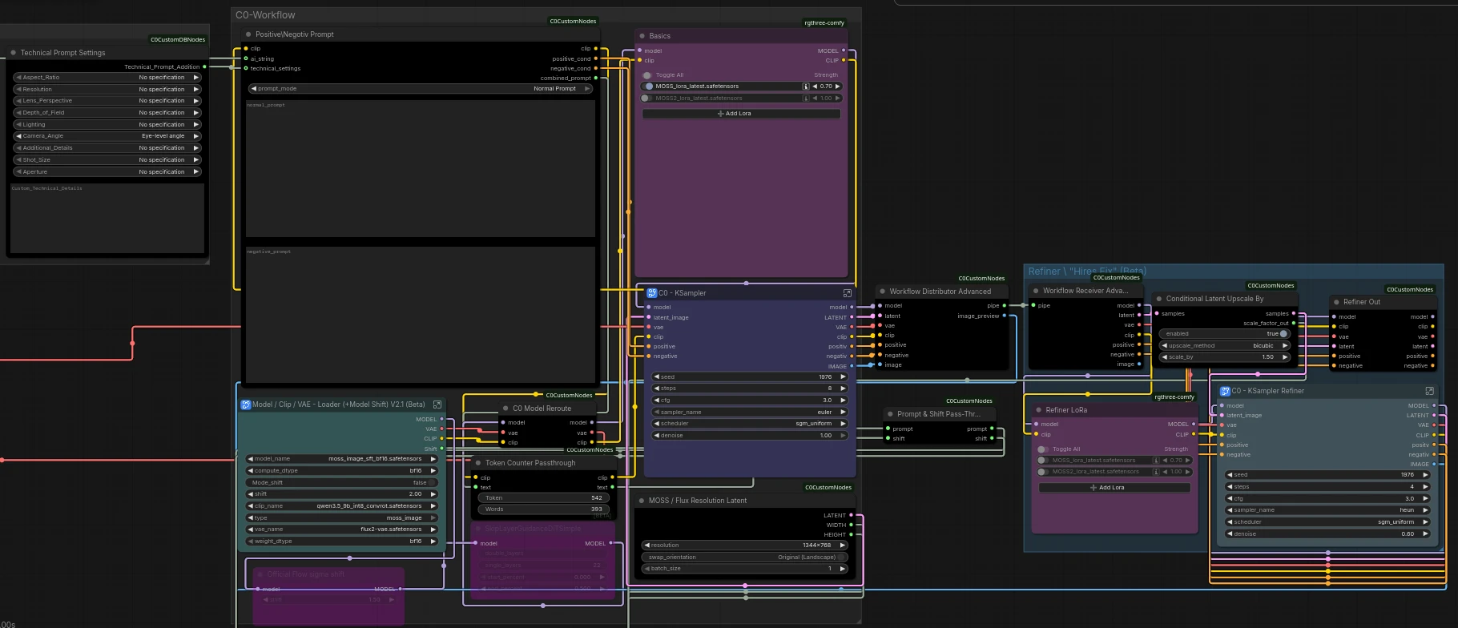Screen dimensions: 1458x628
Task: Open info for MOSS_lora_latest in Basics node
Action: (806, 87)
